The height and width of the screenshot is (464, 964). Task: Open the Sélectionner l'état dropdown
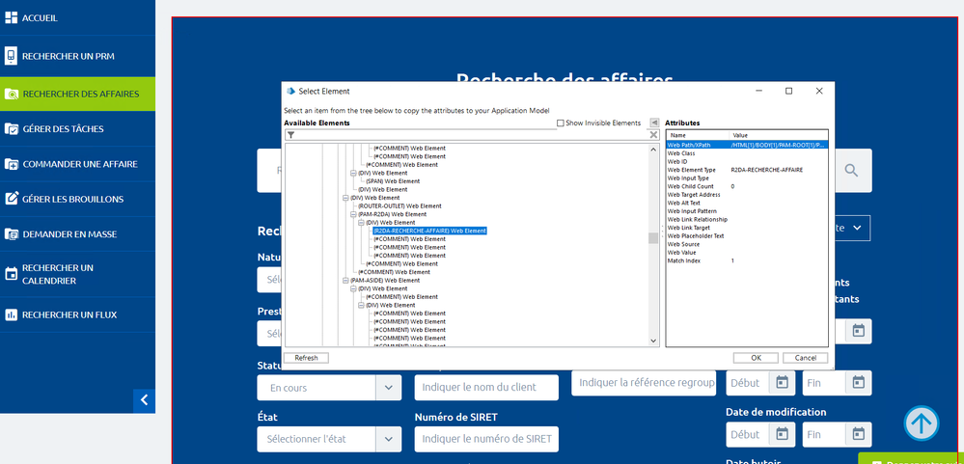coord(388,440)
